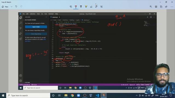Open Task View on the taskbar

pyautogui.click(x=59, y=96)
